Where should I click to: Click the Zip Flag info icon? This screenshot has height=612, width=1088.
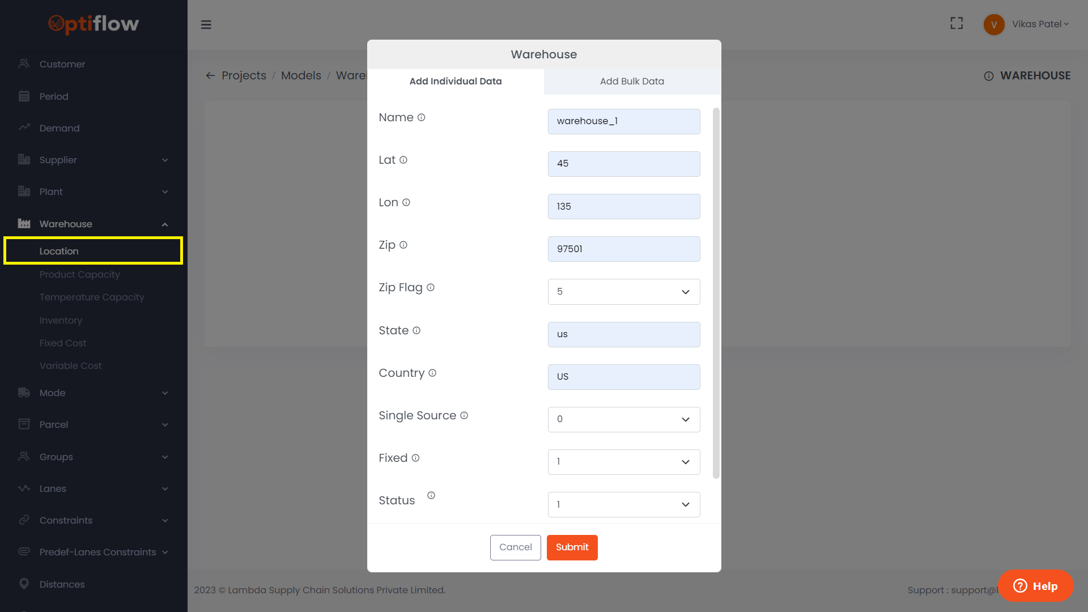[431, 287]
